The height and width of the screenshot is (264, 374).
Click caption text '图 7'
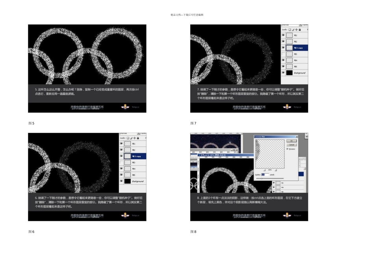[193, 123]
